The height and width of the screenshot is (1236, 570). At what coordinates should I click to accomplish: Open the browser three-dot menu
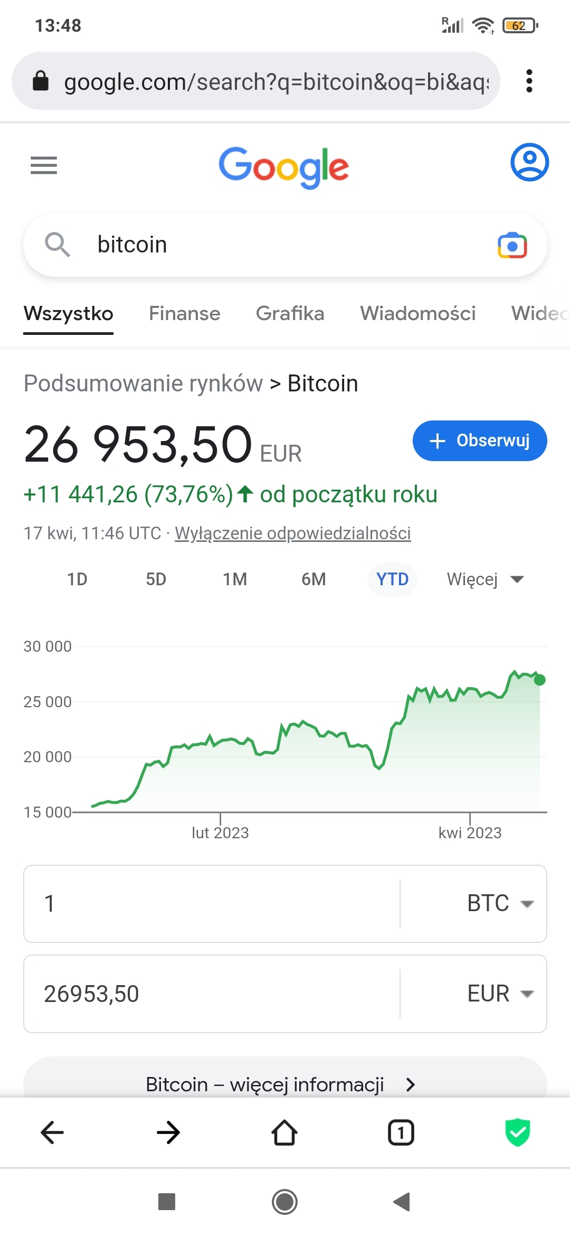click(x=529, y=81)
